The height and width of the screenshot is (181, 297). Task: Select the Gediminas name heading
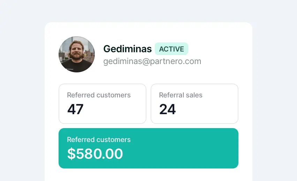click(128, 49)
